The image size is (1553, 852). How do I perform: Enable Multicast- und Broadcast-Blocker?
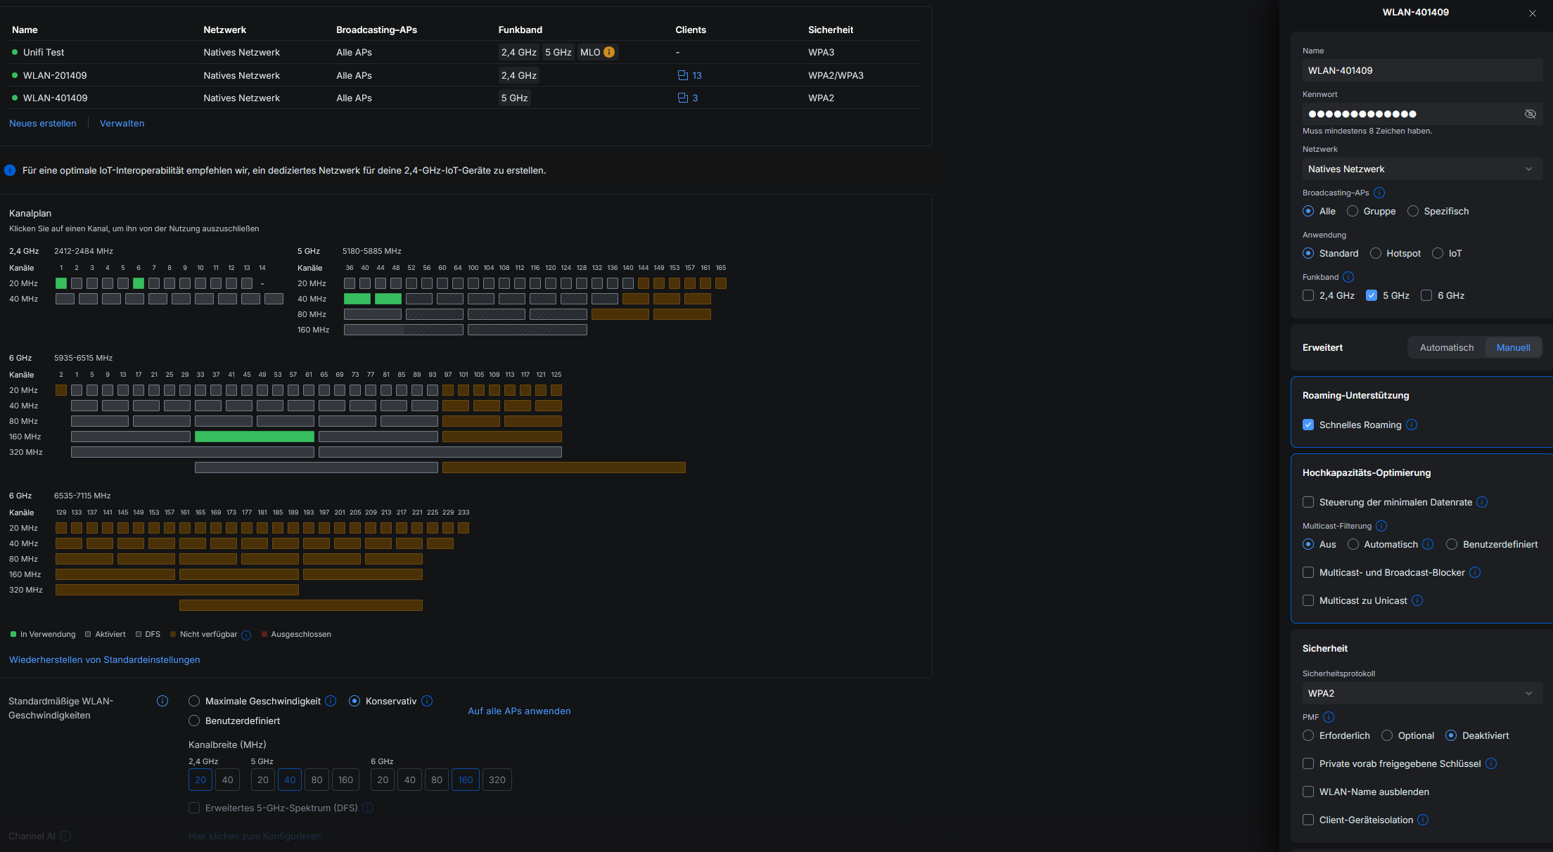pyautogui.click(x=1308, y=572)
